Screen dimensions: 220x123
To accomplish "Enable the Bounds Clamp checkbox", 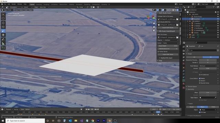I will point(200,83).
